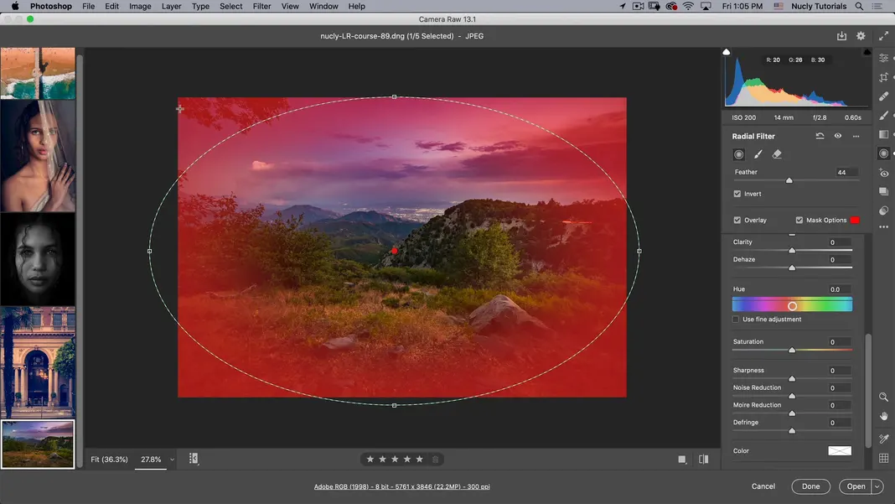
Task: Click the Done button
Action: (x=810, y=486)
